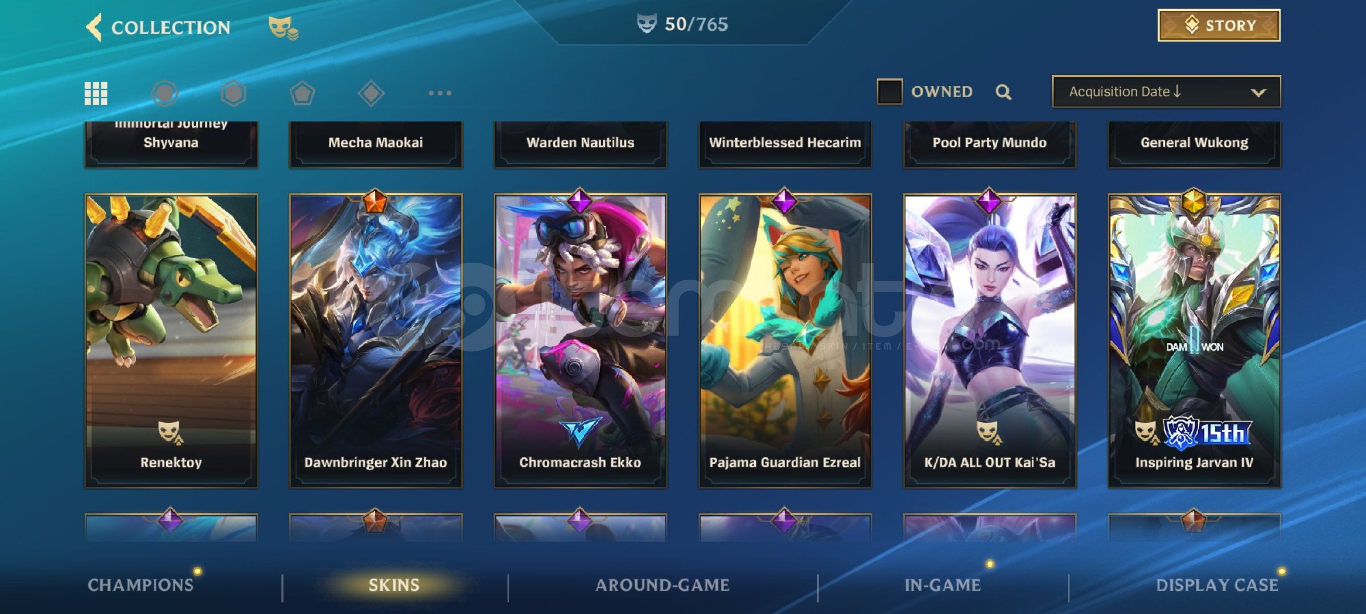This screenshot has width=1366, height=614.
Task: Filter by diamond rarity icon
Action: pos(371,93)
